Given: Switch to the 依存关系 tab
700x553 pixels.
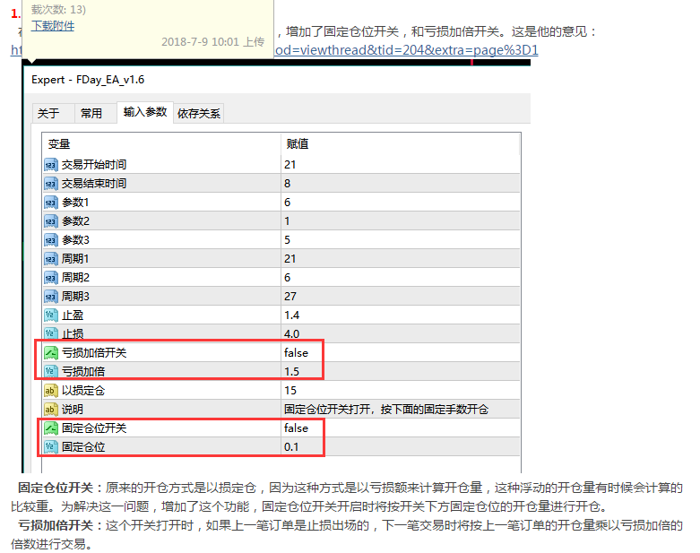Looking at the screenshot, I should 198,114.
